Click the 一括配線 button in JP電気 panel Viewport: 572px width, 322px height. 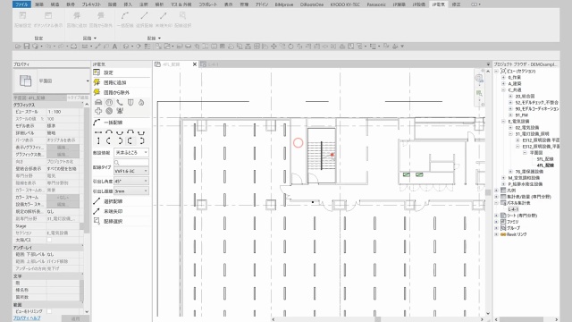tap(122, 123)
